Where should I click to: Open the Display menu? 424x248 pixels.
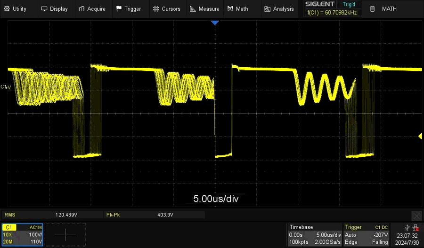pyautogui.click(x=54, y=8)
